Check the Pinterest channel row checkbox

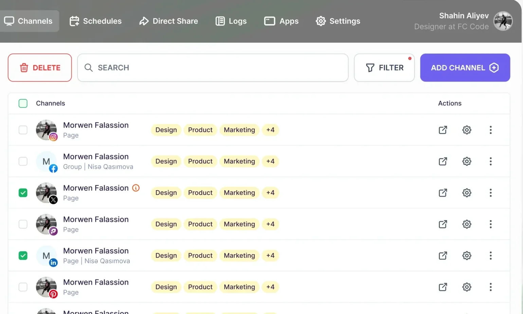click(23, 287)
